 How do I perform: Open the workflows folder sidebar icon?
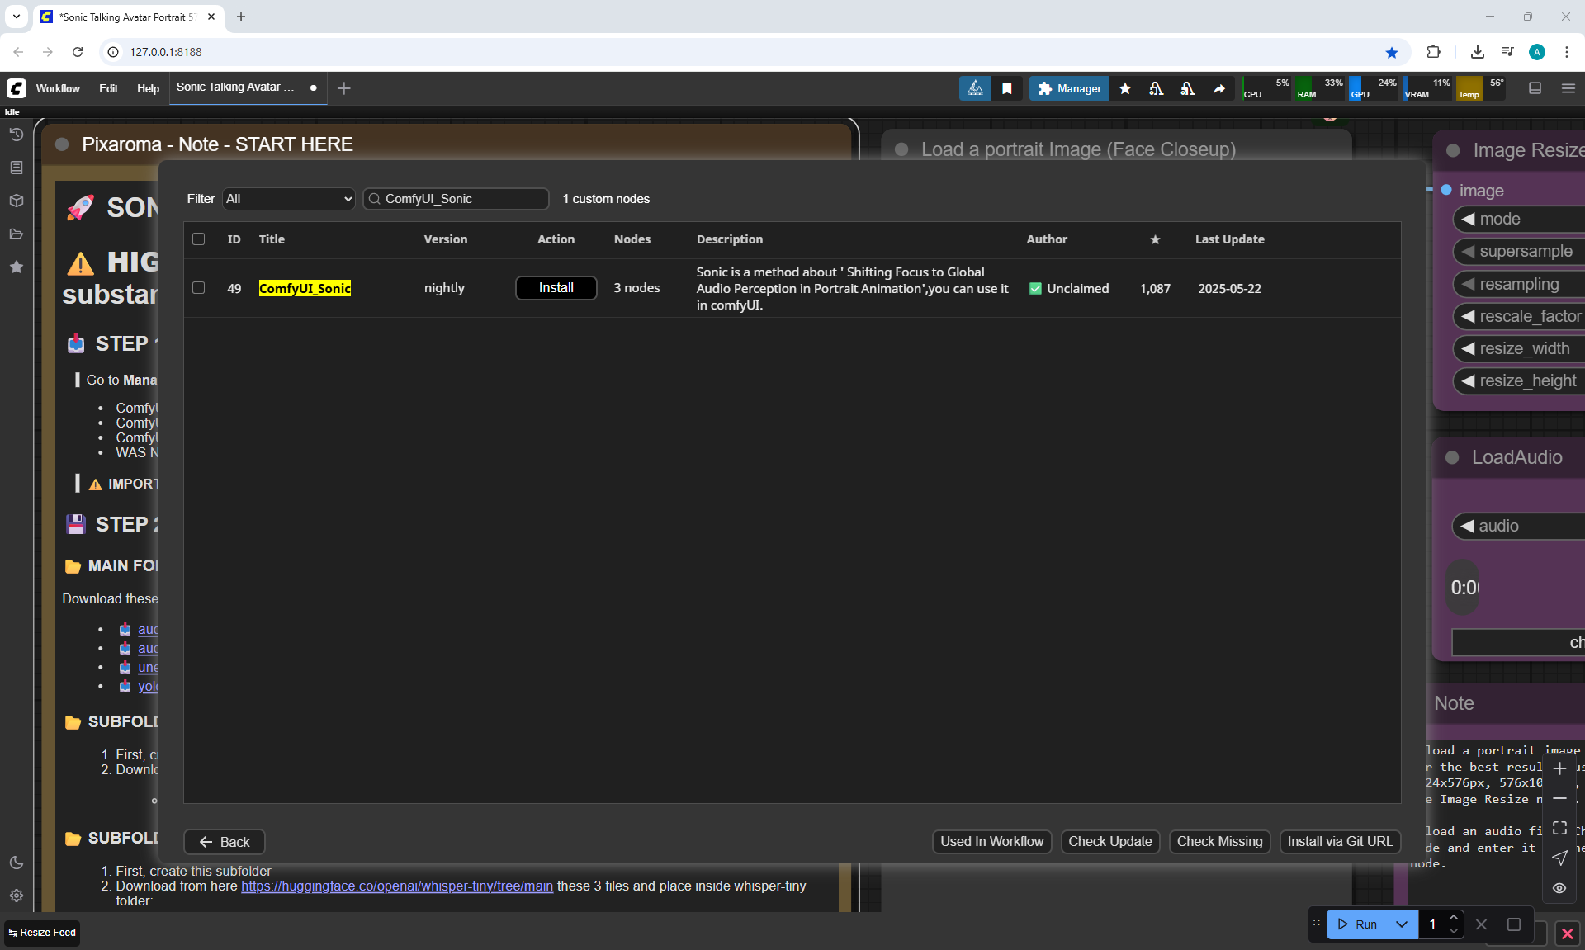[x=16, y=234]
